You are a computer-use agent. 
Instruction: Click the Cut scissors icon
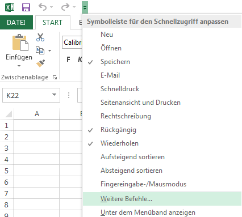pos(40,37)
